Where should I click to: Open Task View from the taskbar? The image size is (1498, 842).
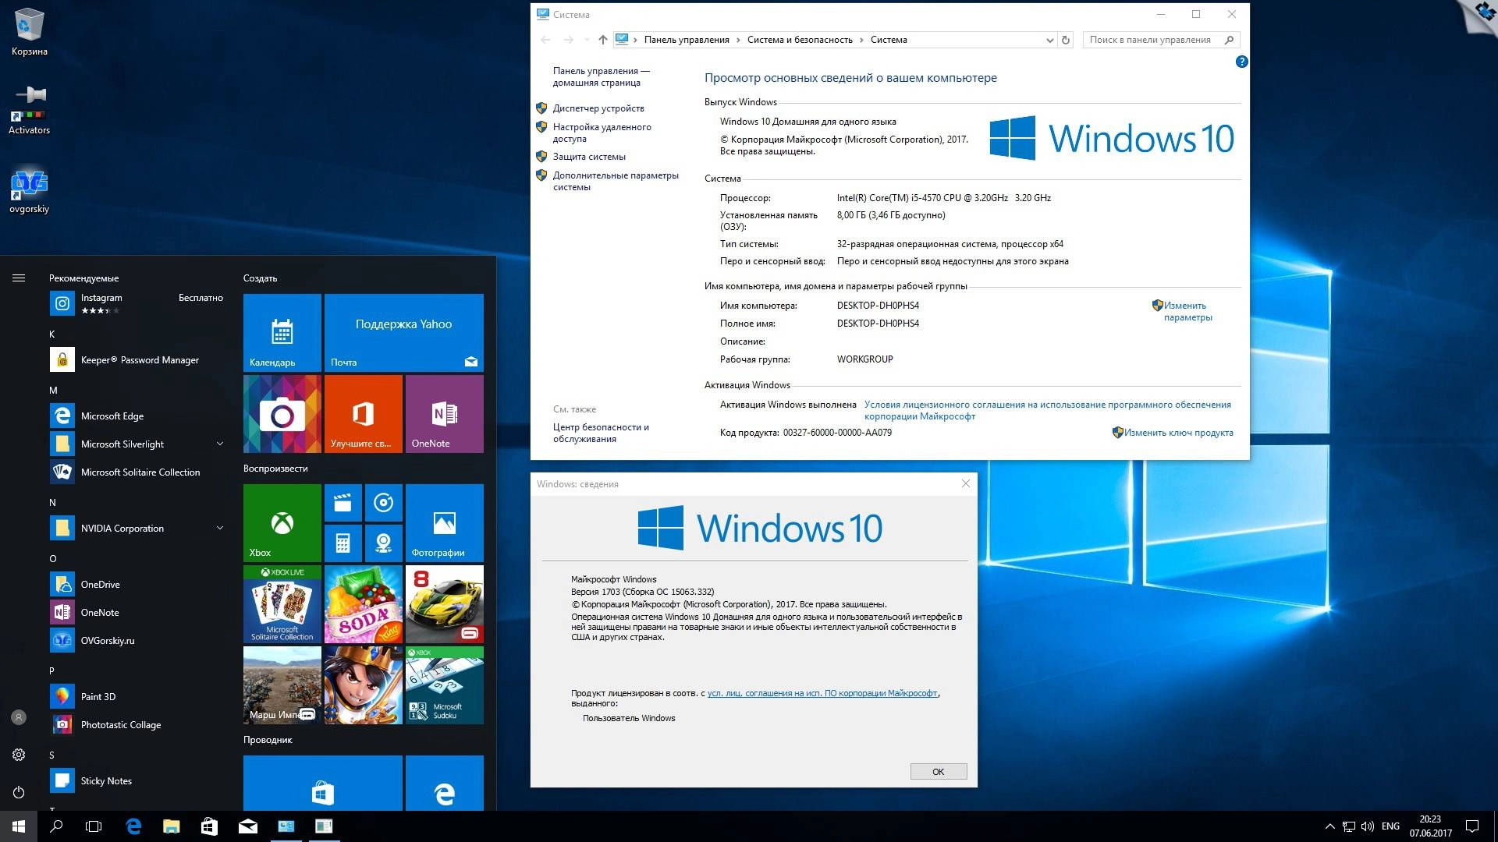pos(94,826)
